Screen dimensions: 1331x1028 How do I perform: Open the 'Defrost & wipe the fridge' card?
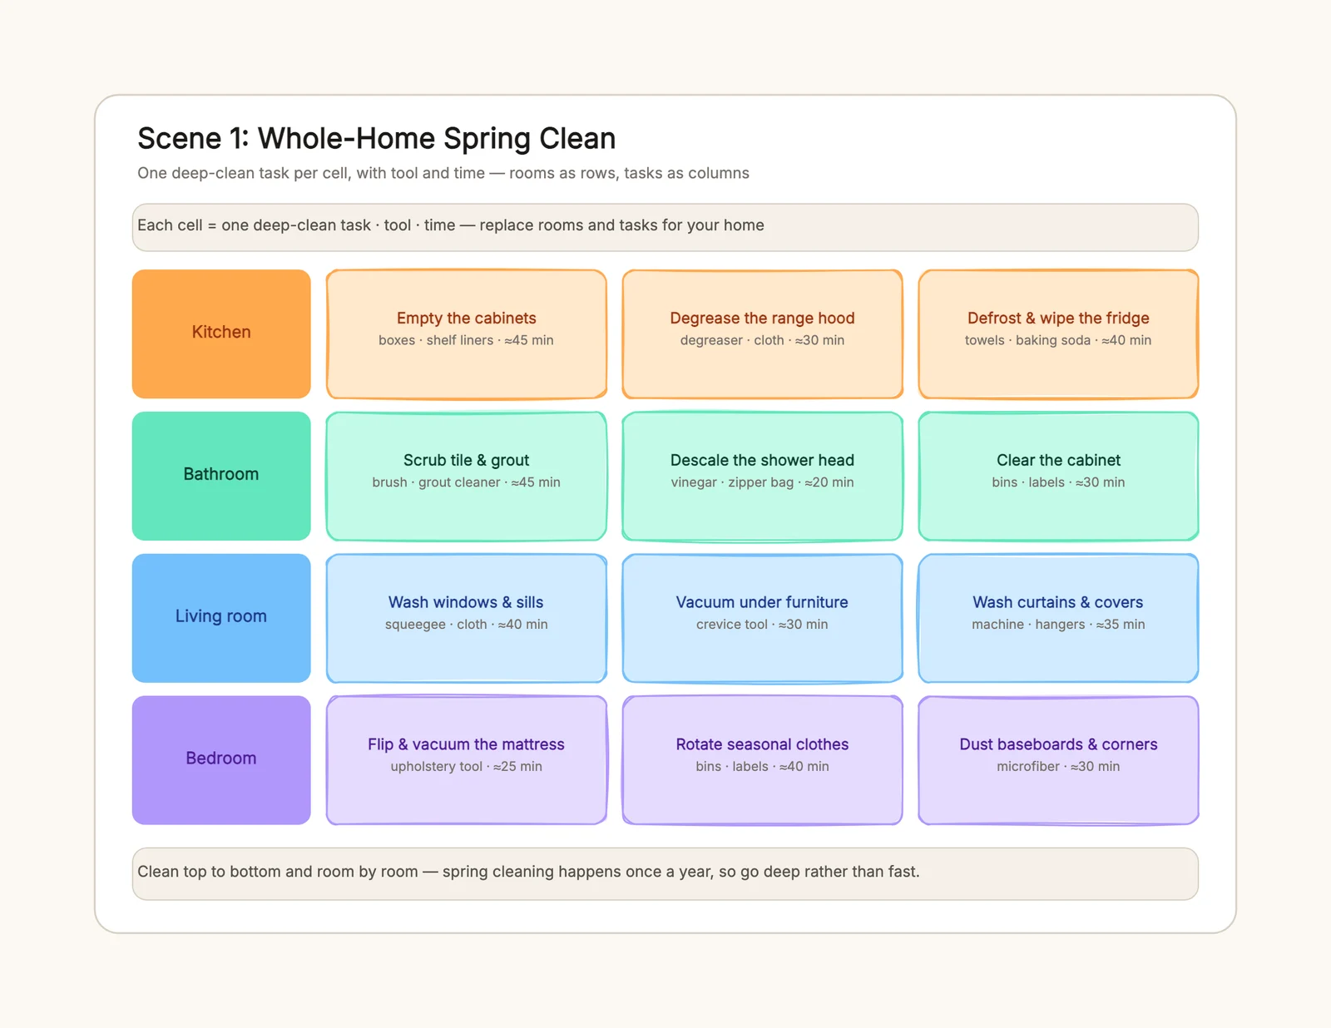[x=1058, y=334]
